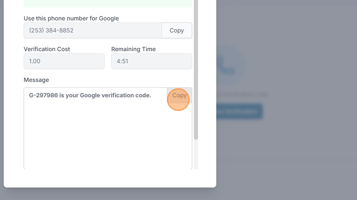This screenshot has height=200, width=357.
Task: Click the green banner at dialog top
Action: point(108,4)
